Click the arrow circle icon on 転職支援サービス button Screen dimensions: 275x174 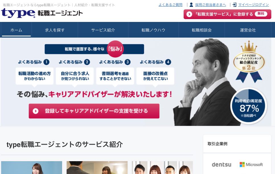189,14
